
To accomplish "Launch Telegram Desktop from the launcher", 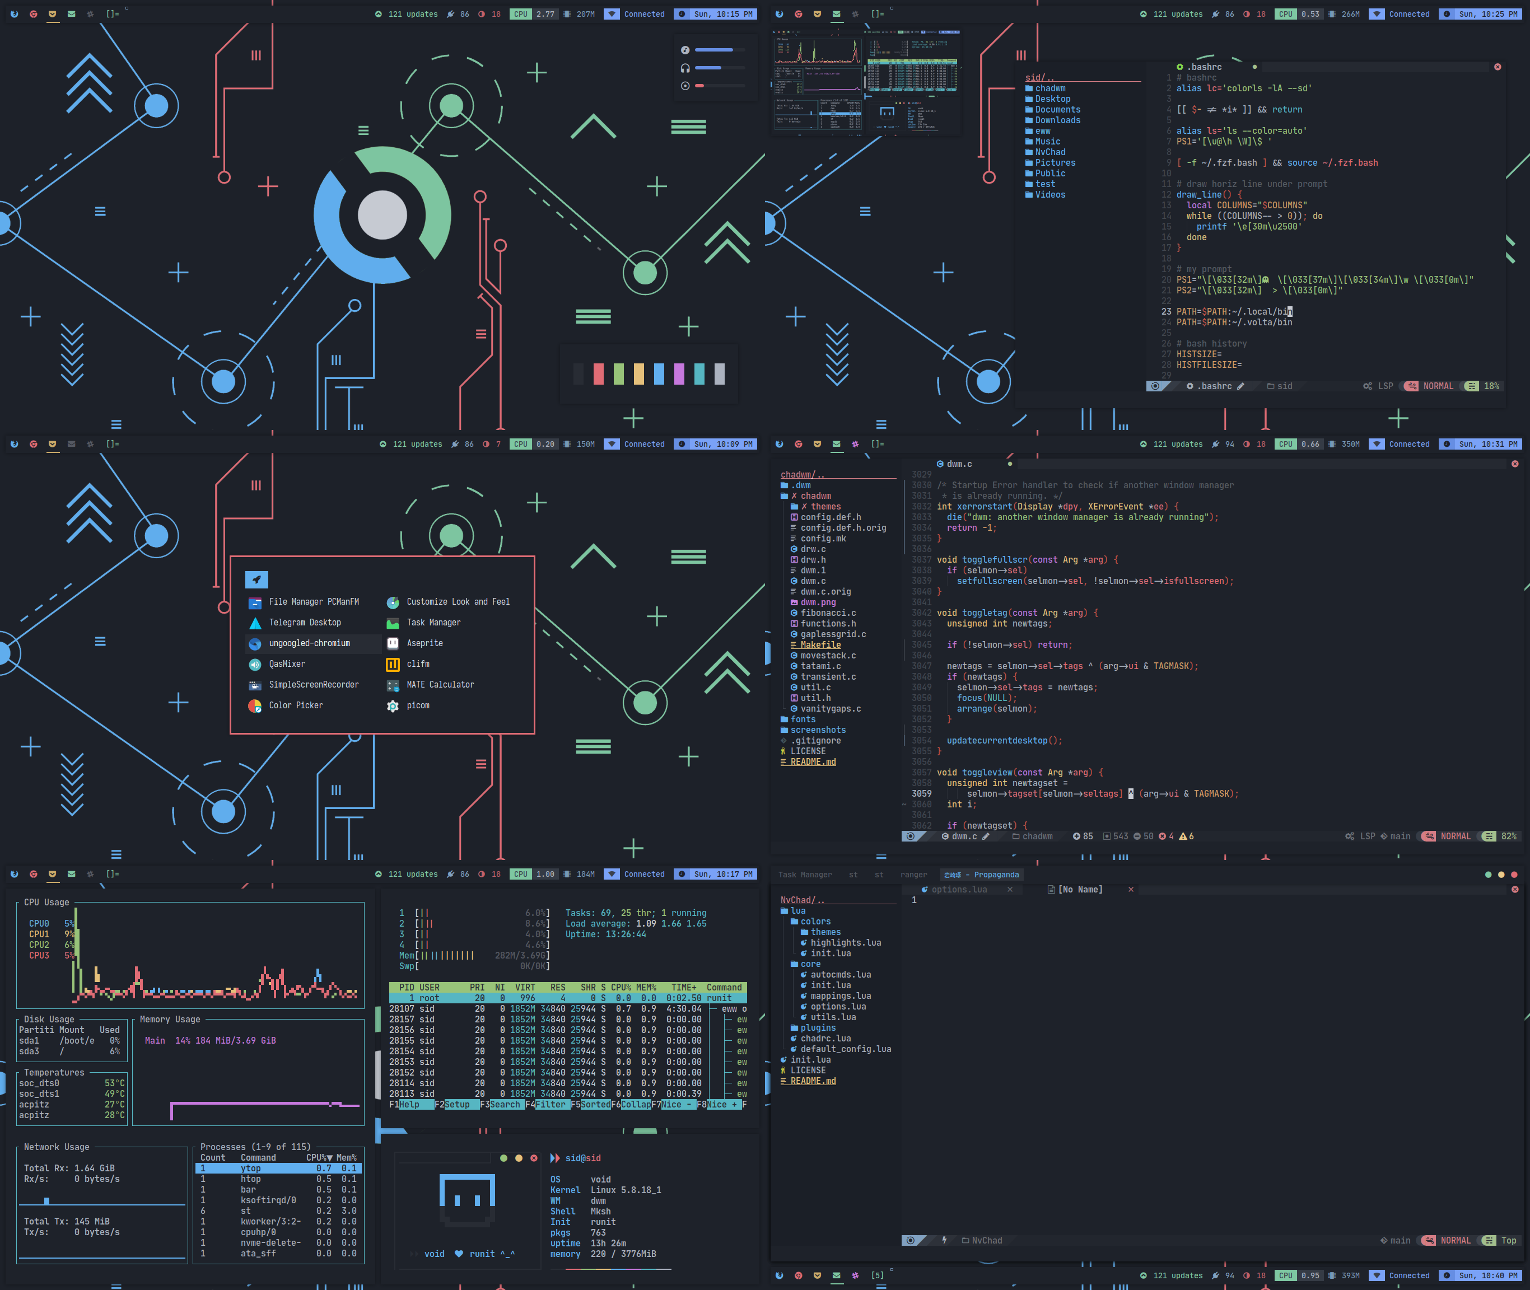I will 304,623.
